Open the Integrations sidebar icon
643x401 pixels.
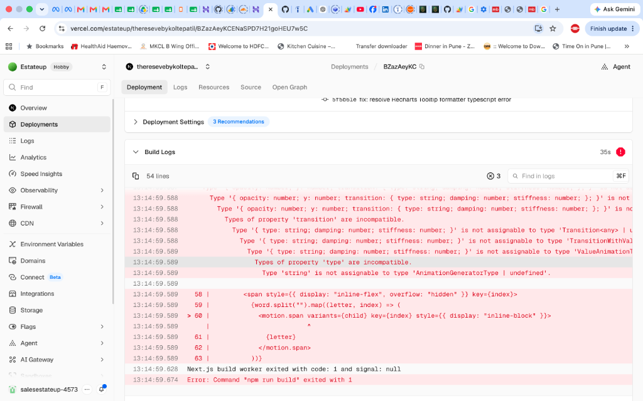click(13, 294)
